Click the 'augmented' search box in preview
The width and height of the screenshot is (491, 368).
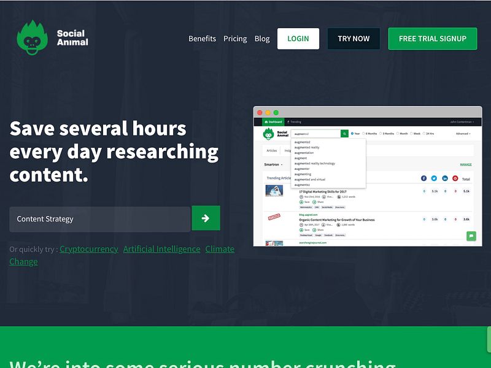pyautogui.click(x=315, y=134)
